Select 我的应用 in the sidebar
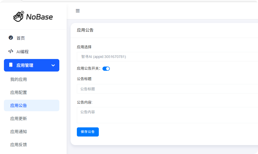The image size is (258, 154). 19,79
